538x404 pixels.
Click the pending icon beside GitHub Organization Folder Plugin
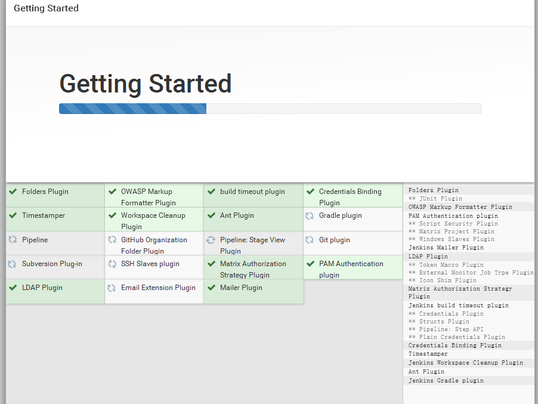coord(112,239)
